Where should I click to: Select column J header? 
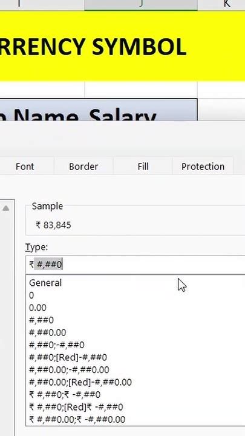141,4
